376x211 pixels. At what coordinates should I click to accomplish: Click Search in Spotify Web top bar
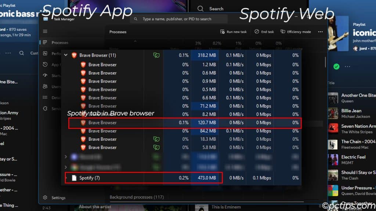[216, 9]
